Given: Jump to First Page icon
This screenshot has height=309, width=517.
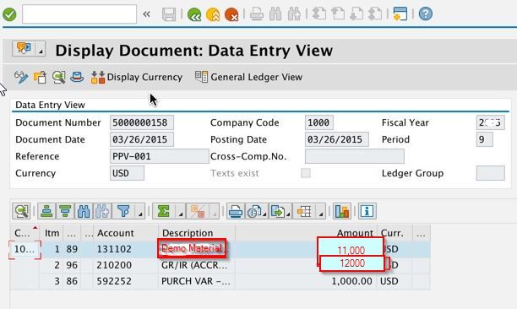Looking at the screenshot, I should pyautogui.click(x=319, y=14).
